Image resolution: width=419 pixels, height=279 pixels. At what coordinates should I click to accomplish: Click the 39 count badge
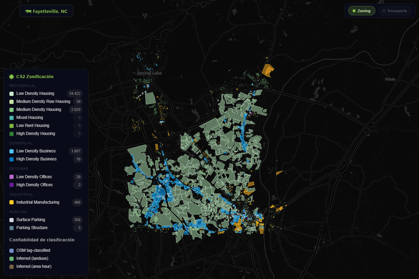coord(78,101)
